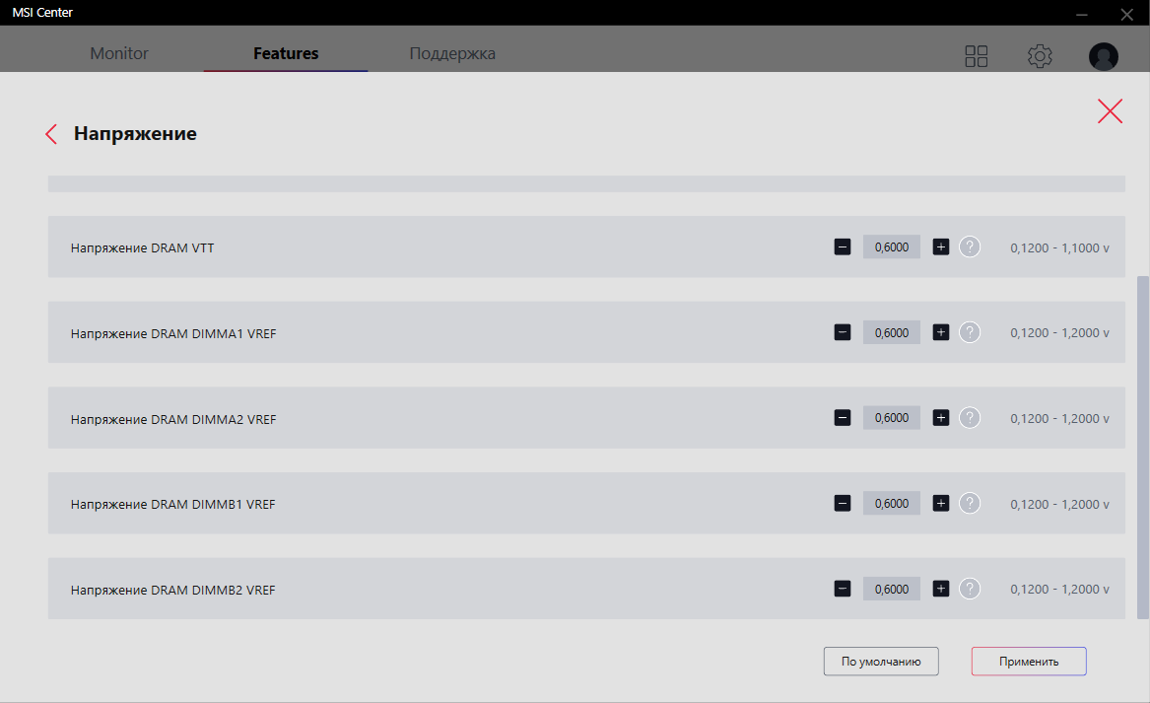The width and height of the screenshot is (1150, 703).
Task: Open help for DIMMB2 VREF voltage
Action: point(970,590)
